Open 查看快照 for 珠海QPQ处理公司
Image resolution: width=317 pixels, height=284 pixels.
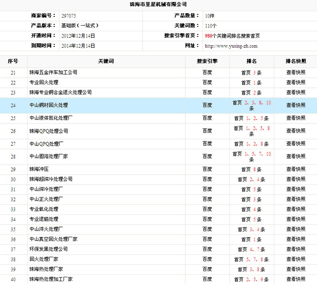point(296,131)
